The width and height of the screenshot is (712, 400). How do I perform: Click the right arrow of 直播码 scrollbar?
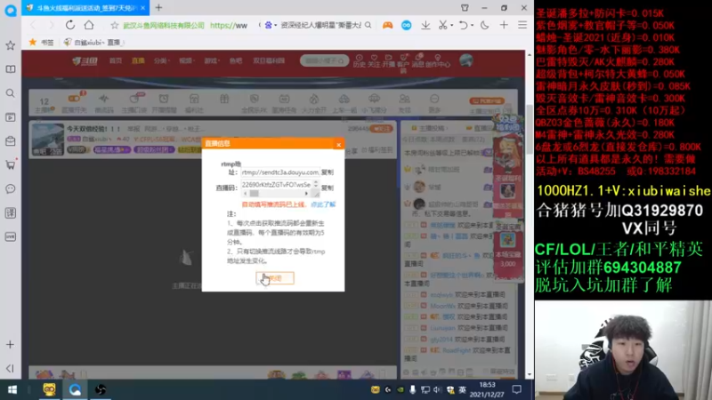click(x=306, y=194)
